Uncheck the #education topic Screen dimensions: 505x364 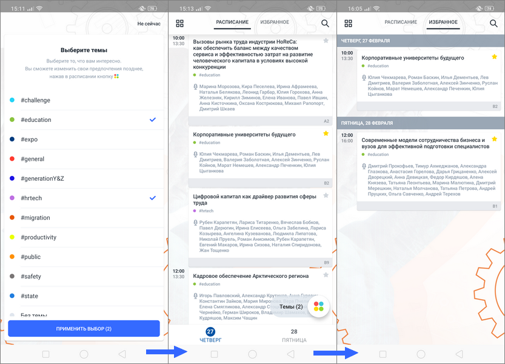point(84,120)
